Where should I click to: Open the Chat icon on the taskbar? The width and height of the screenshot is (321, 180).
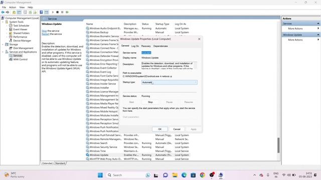click(x=166, y=175)
